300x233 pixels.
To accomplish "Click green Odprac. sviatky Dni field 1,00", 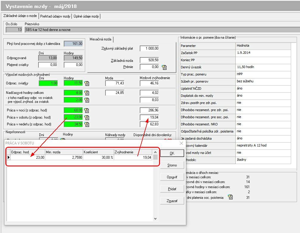I will [48, 83].
